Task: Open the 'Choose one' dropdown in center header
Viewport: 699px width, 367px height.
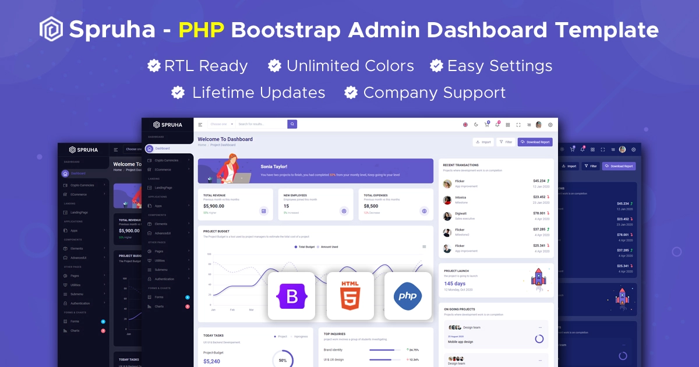Action: point(222,124)
